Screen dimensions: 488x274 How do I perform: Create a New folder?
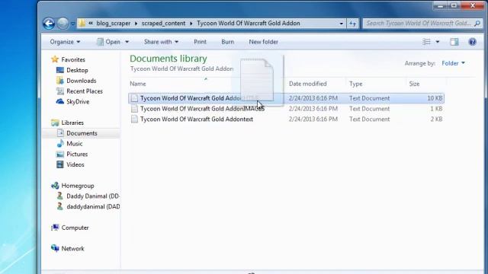tap(263, 42)
